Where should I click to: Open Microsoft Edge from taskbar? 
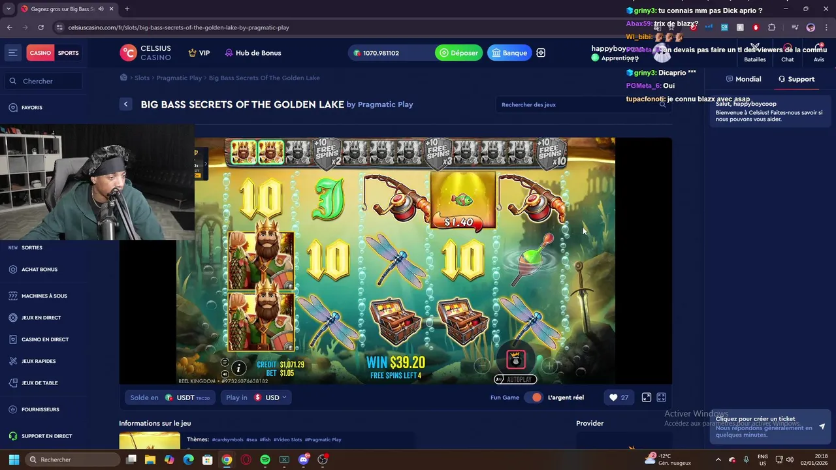tap(188, 460)
